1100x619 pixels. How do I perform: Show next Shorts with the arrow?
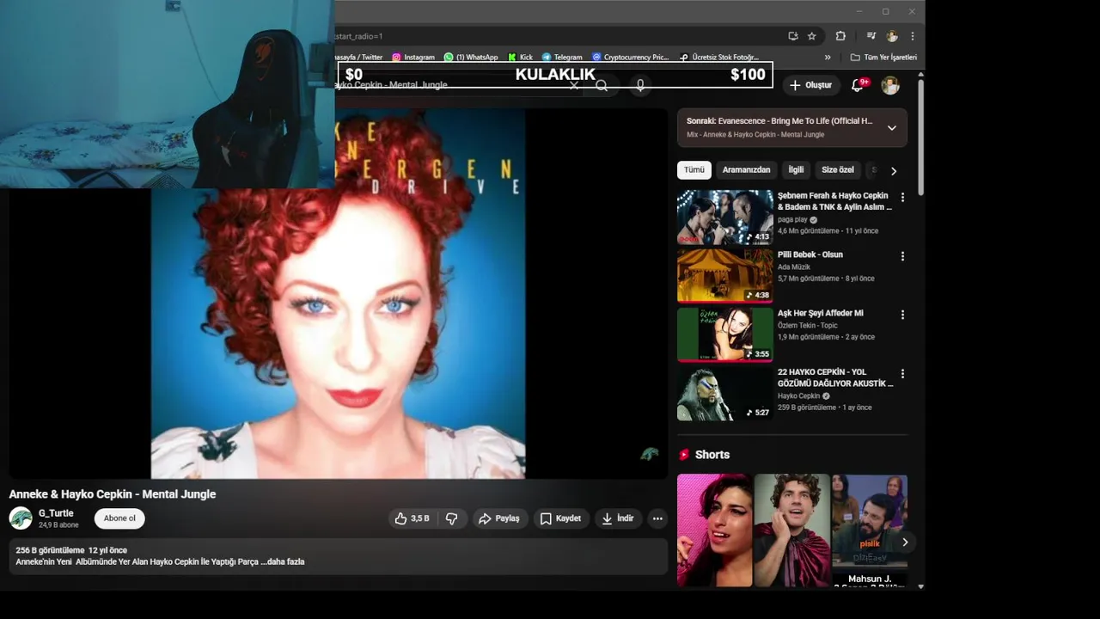pyautogui.click(x=904, y=542)
